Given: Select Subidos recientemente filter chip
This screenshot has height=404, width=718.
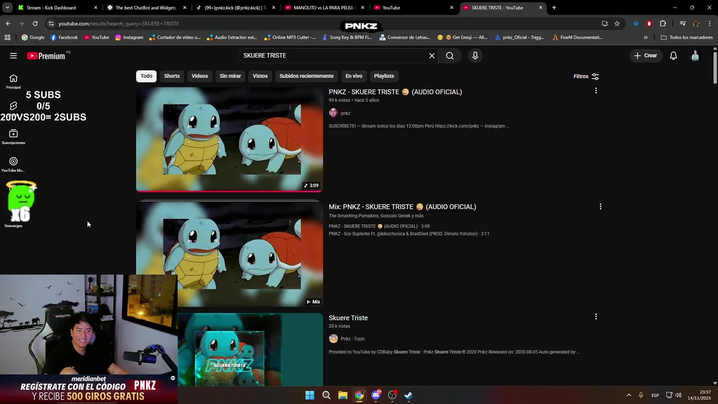Looking at the screenshot, I should tap(306, 76).
